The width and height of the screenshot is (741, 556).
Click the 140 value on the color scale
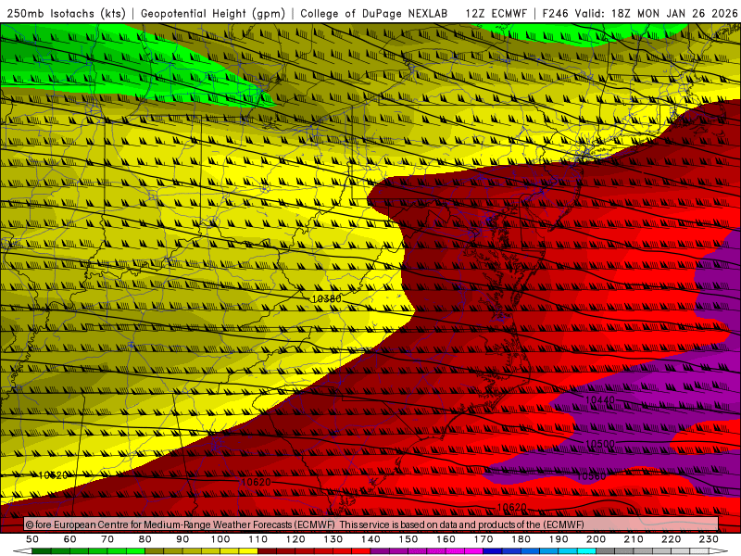pos(370,539)
